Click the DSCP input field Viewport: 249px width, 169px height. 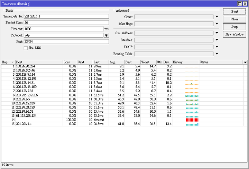coord(174,47)
